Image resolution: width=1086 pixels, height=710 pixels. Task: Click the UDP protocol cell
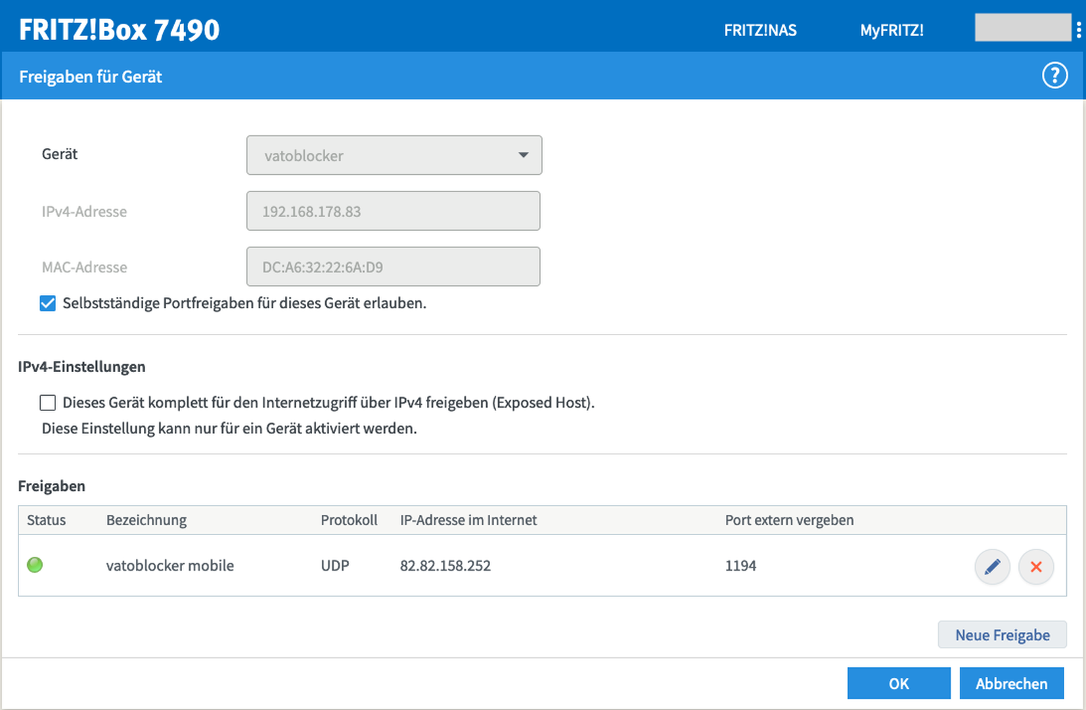[335, 565]
